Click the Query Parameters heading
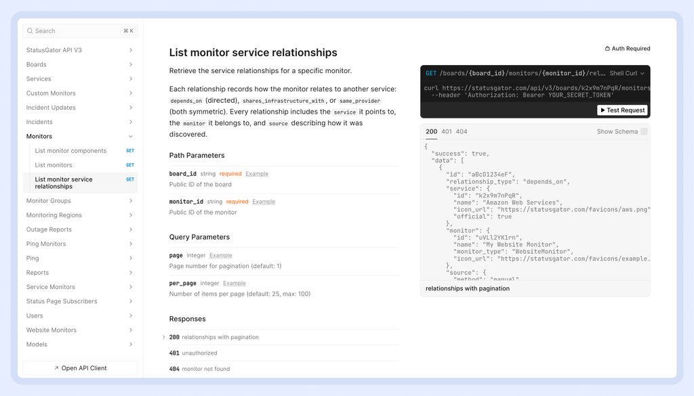This screenshot has height=396, width=694. (x=199, y=238)
